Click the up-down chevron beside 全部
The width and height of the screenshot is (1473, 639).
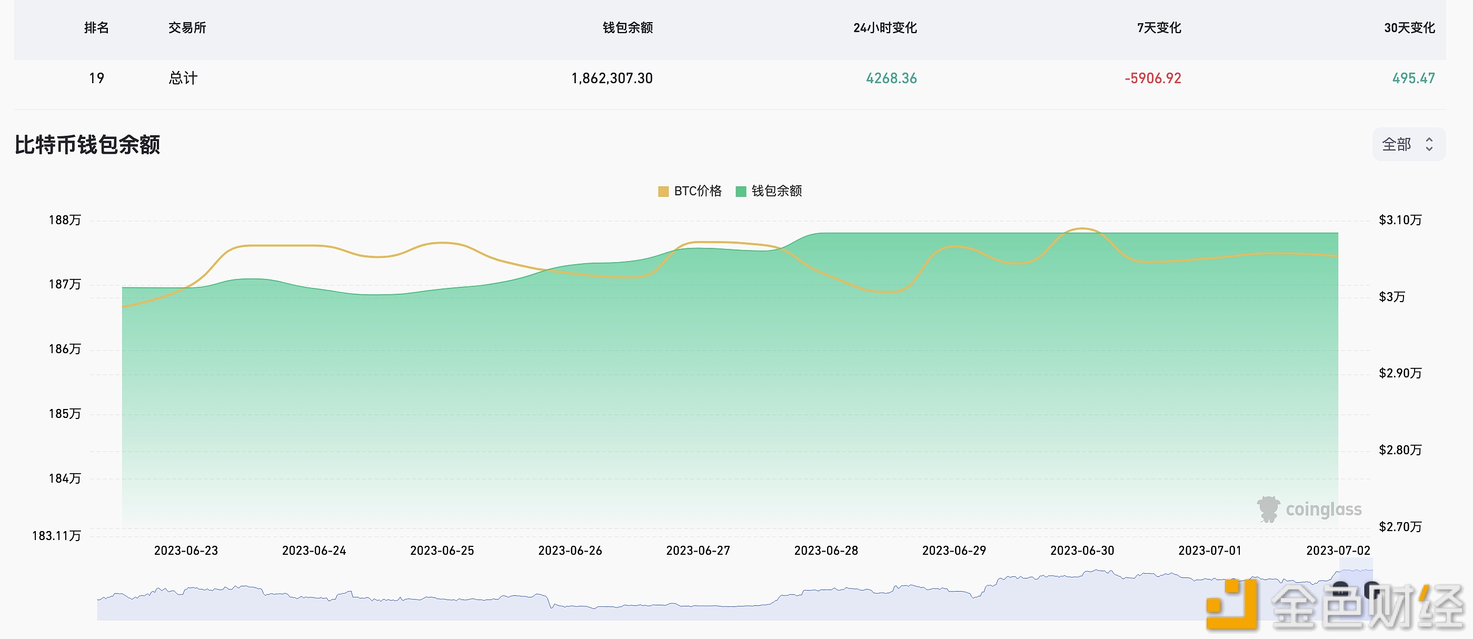1429,144
